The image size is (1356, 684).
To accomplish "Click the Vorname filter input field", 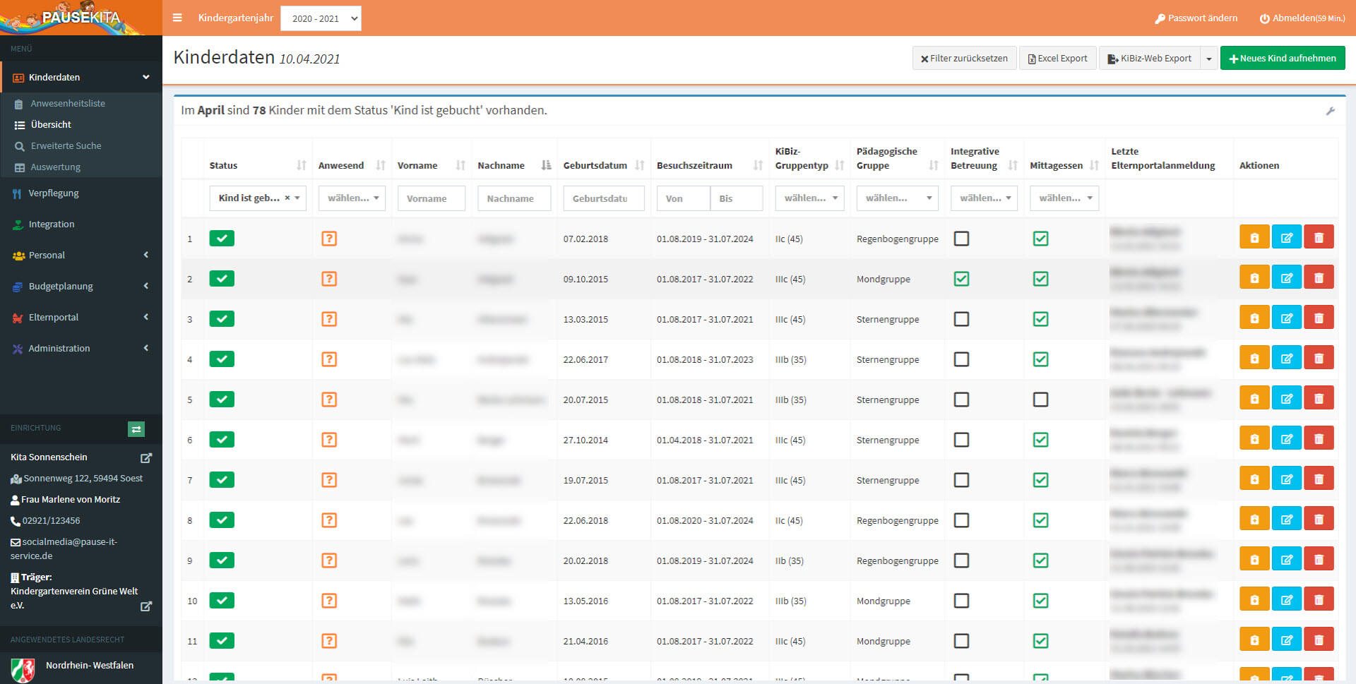I will [x=431, y=198].
